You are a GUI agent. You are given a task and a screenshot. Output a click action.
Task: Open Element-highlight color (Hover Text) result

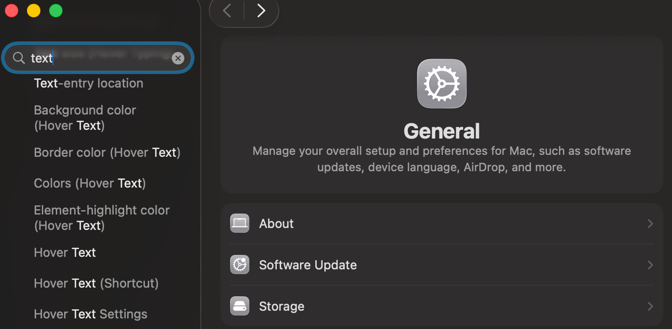pos(102,218)
